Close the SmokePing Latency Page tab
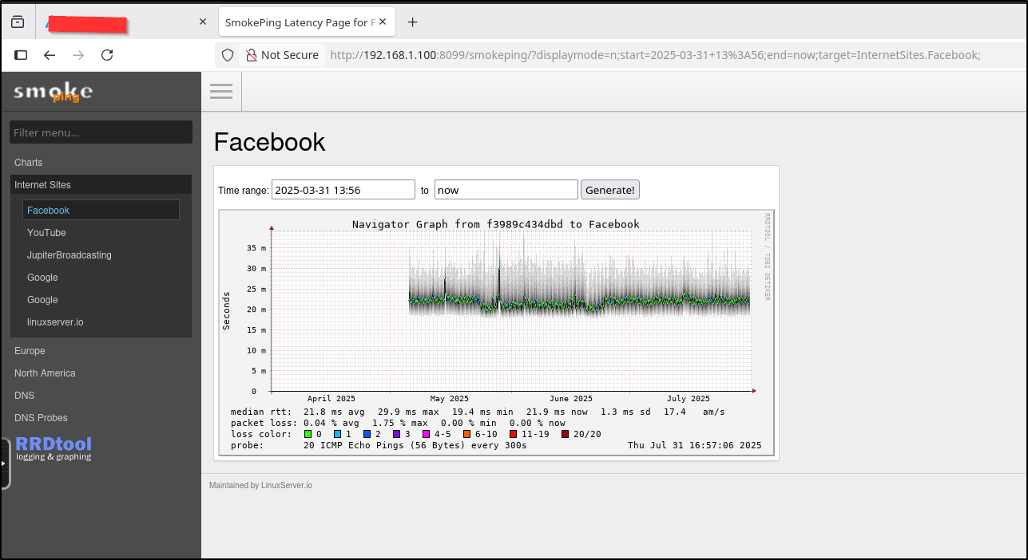1028x560 pixels. (x=383, y=22)
